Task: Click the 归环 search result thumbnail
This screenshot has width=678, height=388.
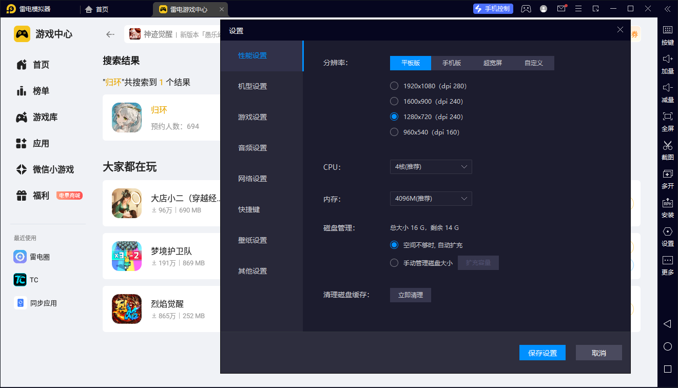Action: click(127, 118)
